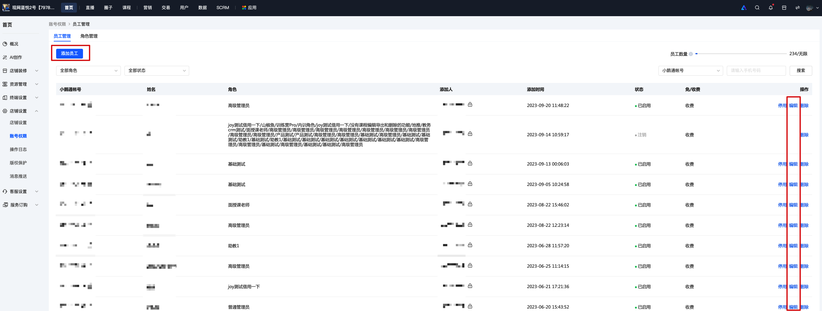The height and width of the screenshot is (311, 822).
Task: Click the lock icon in the first row
Action: (470, 104)
